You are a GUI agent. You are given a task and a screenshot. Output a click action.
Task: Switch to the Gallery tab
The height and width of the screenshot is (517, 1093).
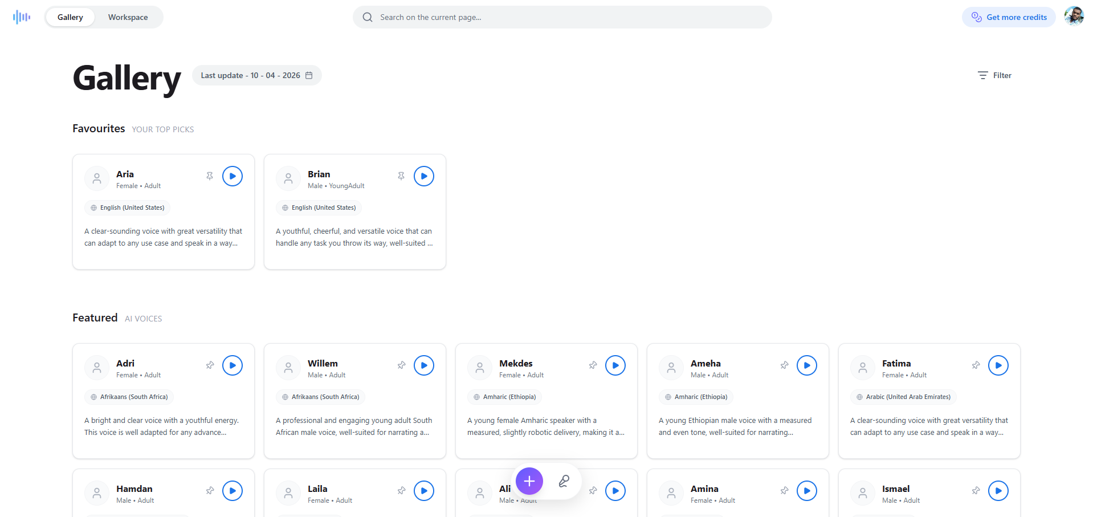70,17
